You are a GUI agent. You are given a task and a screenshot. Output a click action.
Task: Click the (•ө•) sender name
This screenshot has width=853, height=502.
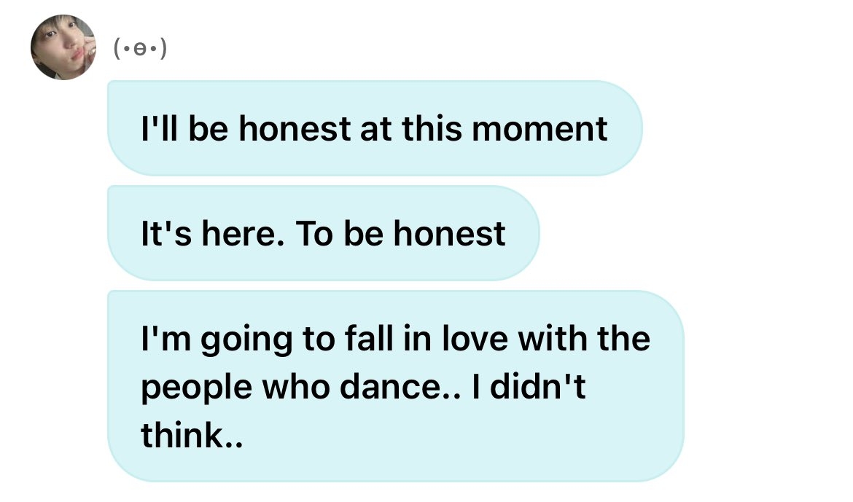141,48
